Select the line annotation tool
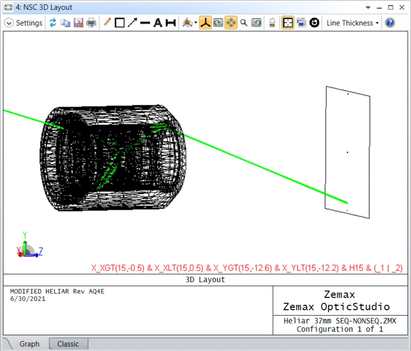 point(145,23)
